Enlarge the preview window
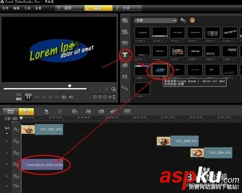 [x=113, y=89]
